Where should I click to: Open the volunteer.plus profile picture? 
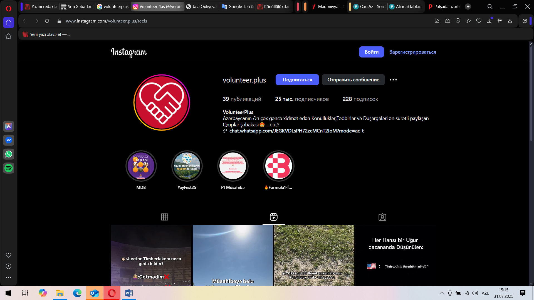[x=162, y=102]
